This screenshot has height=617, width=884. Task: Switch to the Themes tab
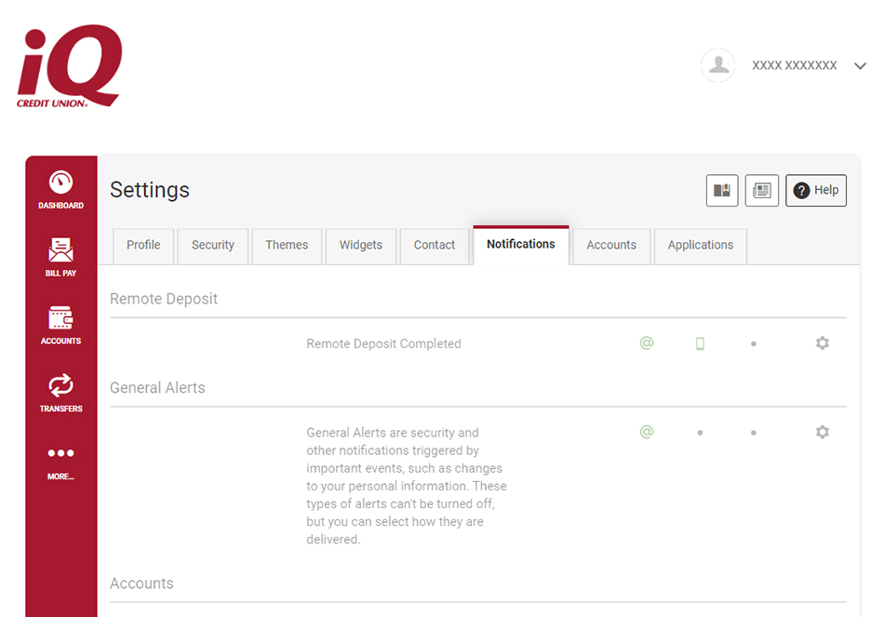point(287,245)
